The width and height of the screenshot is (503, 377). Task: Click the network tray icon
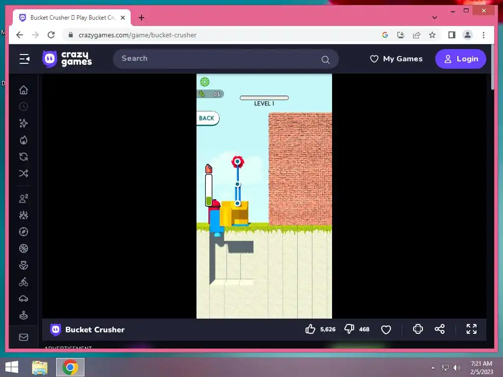point(445,367)
